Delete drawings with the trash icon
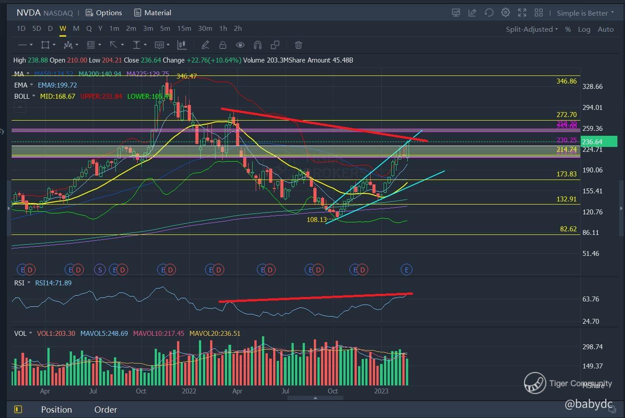 298,45
